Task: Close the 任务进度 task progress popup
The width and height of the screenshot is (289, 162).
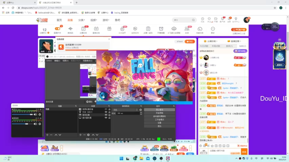Action: coord(109,39)
